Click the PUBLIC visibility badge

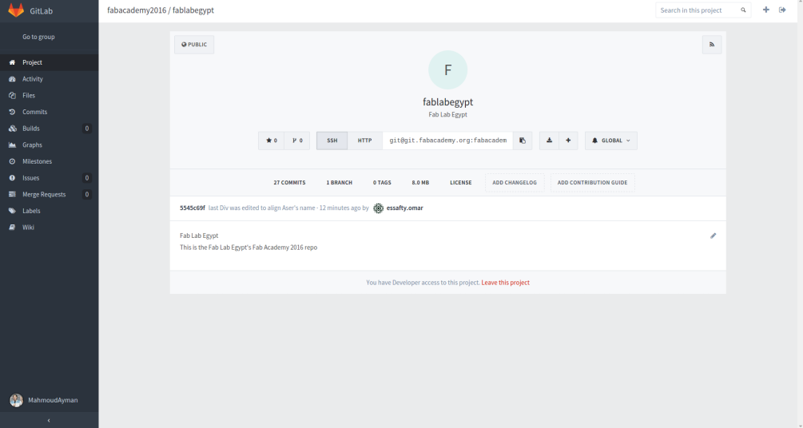click(x=194, y=45)
